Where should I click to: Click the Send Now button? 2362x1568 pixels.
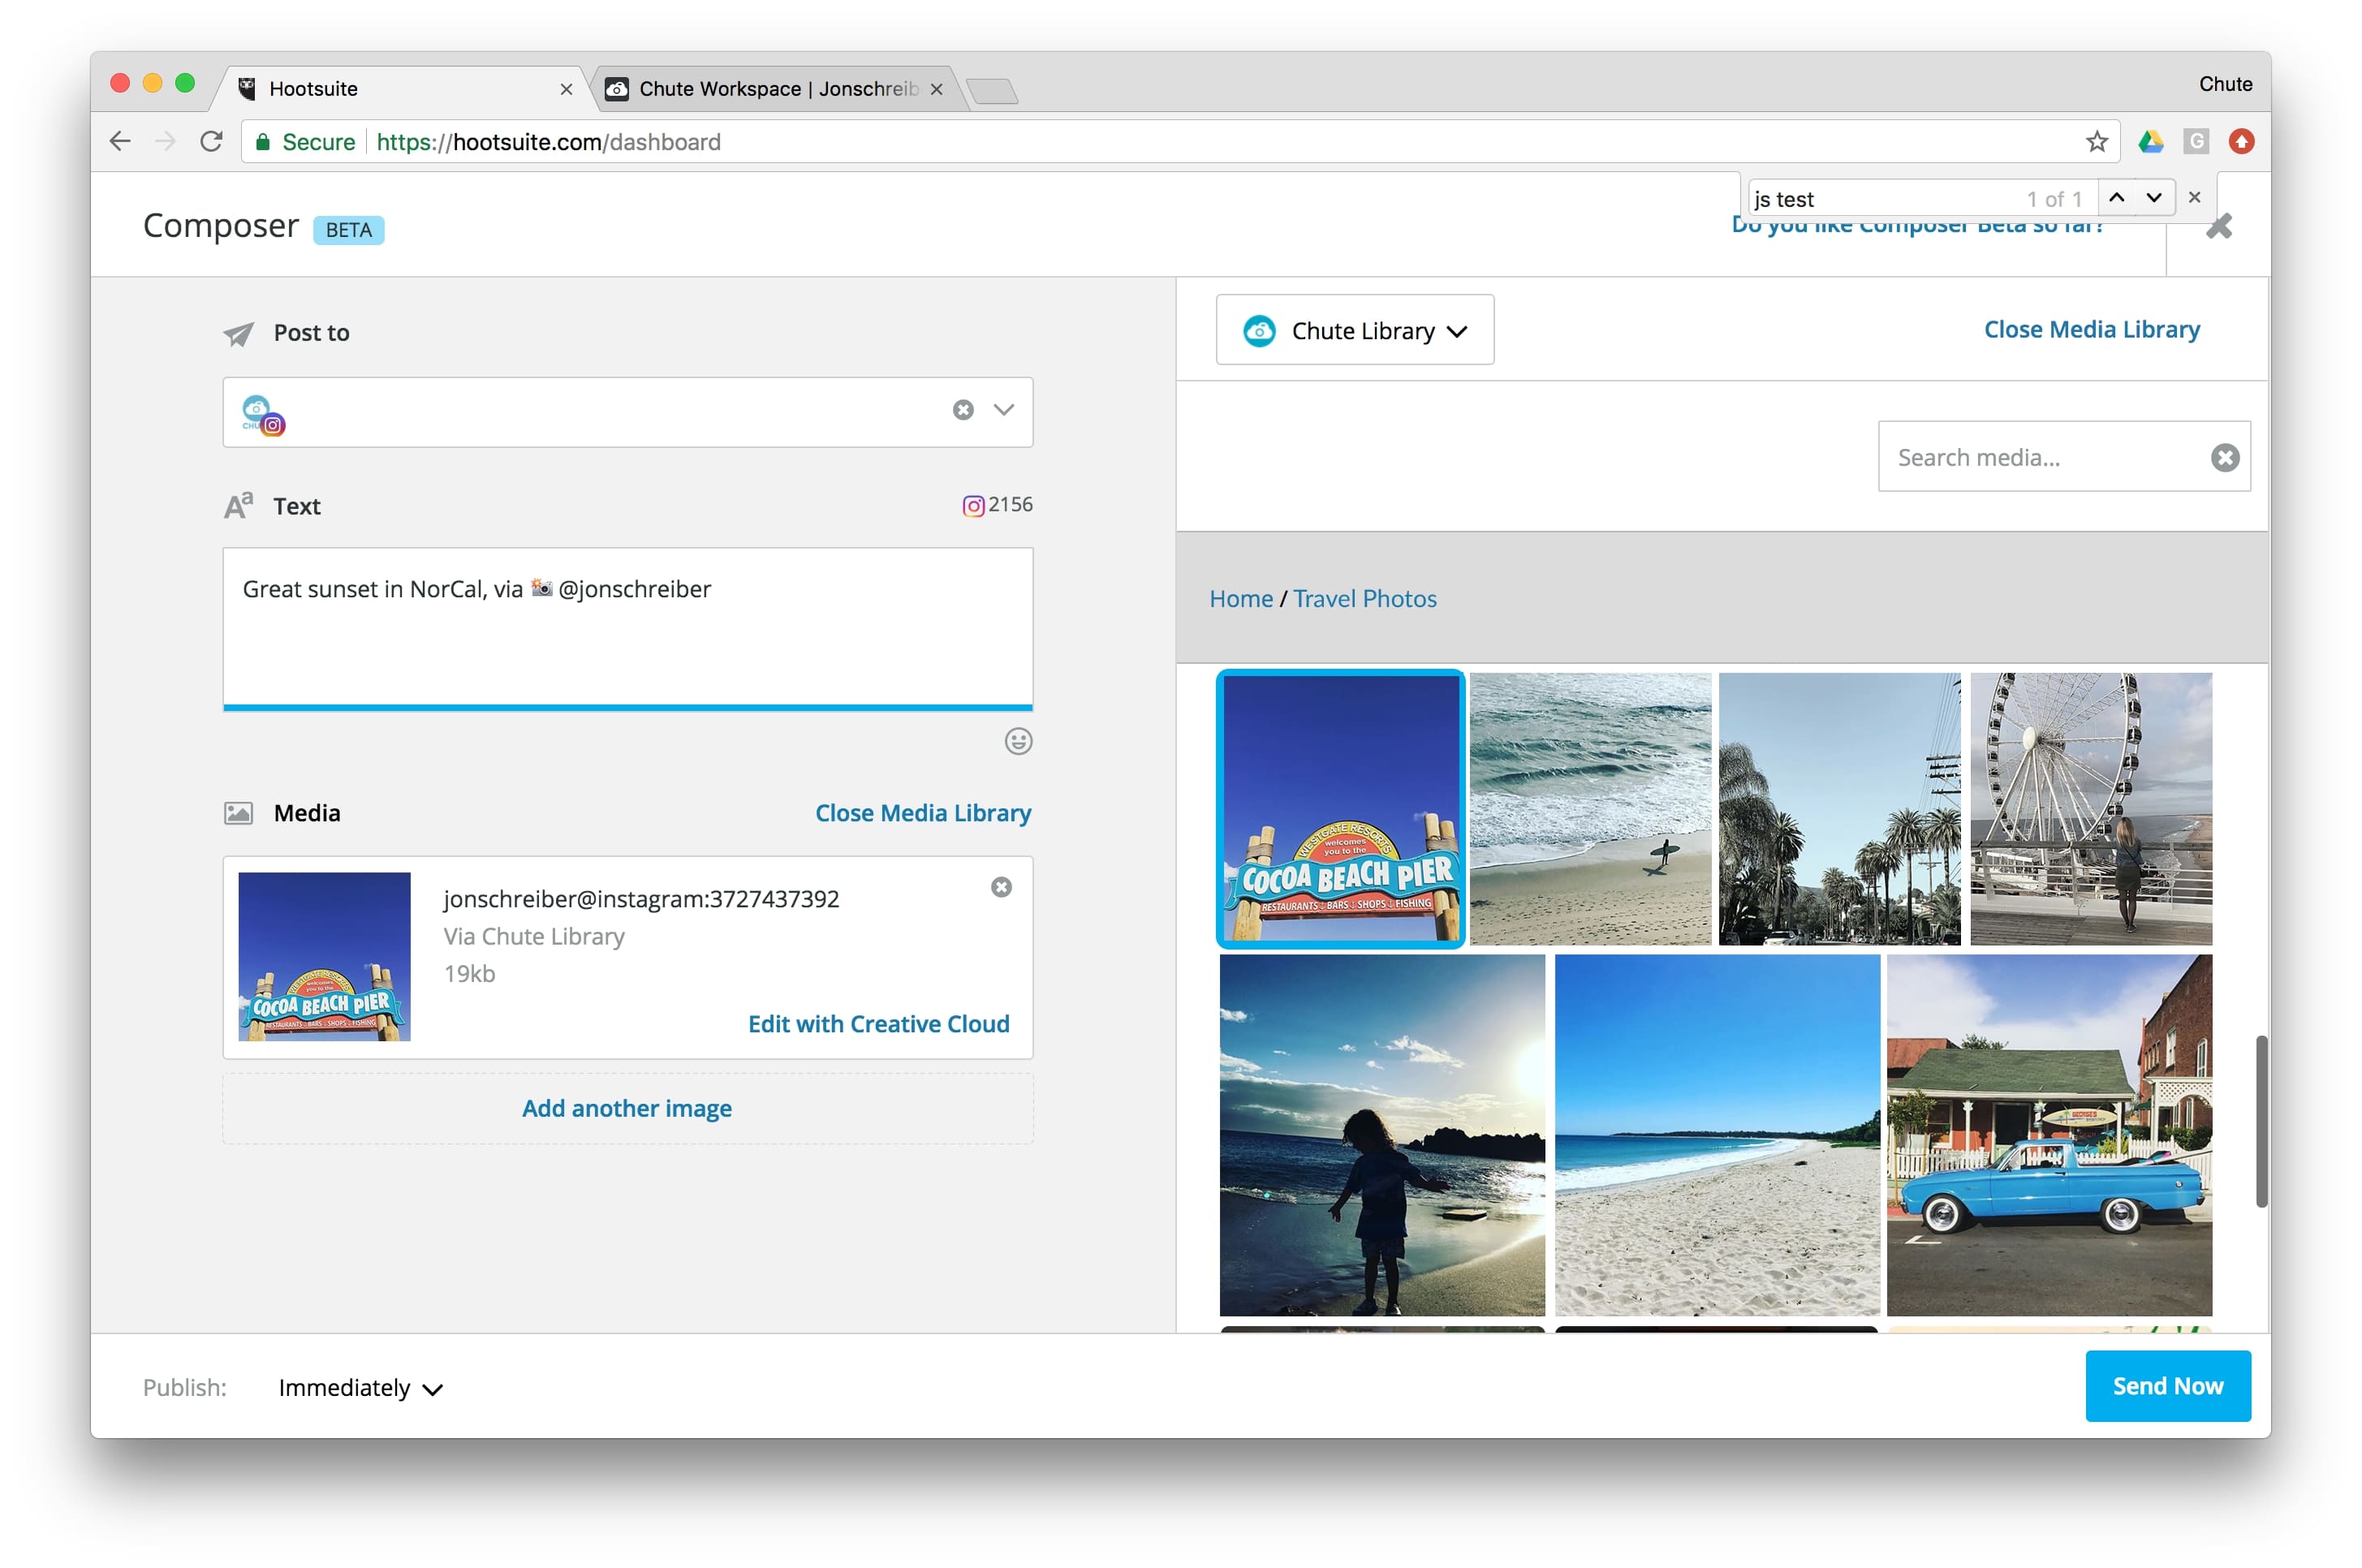(x=2168, y=1386)
